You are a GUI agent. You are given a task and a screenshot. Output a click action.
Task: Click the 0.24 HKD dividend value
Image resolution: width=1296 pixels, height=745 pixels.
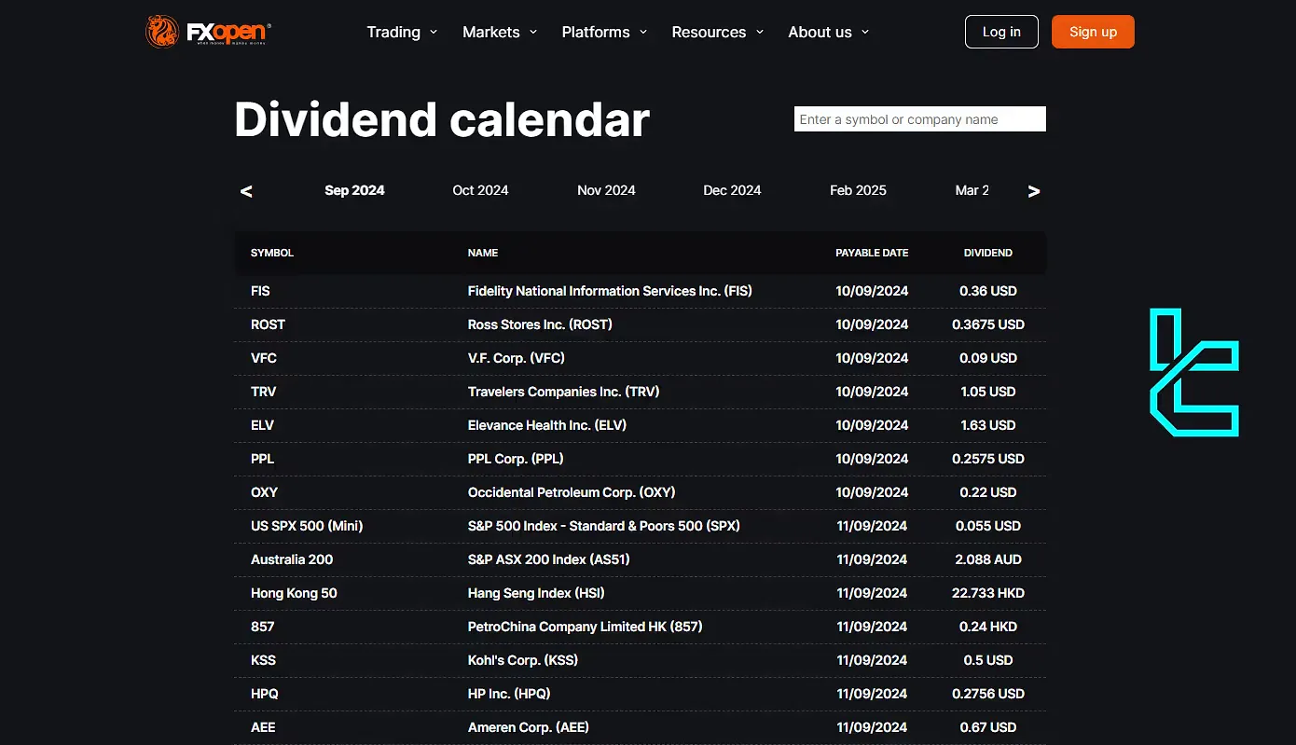coord(988,627)
